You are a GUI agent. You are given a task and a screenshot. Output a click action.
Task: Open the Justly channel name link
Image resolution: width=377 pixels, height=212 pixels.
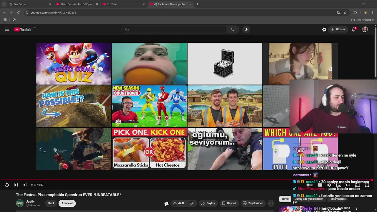tap(30, 202)
